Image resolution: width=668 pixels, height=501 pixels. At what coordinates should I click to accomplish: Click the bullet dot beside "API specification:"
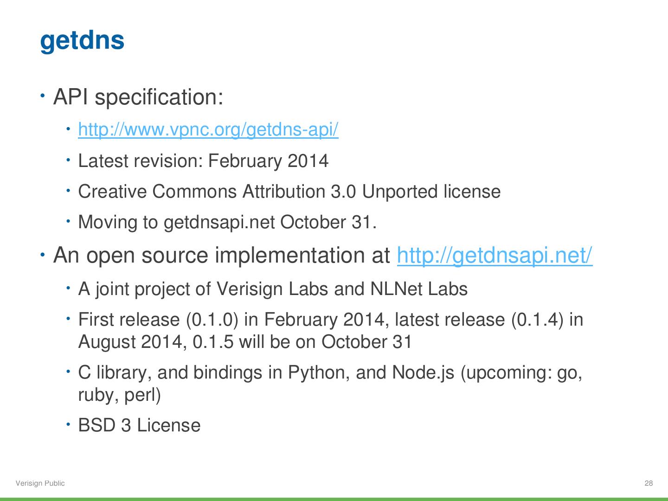point(43,96)
